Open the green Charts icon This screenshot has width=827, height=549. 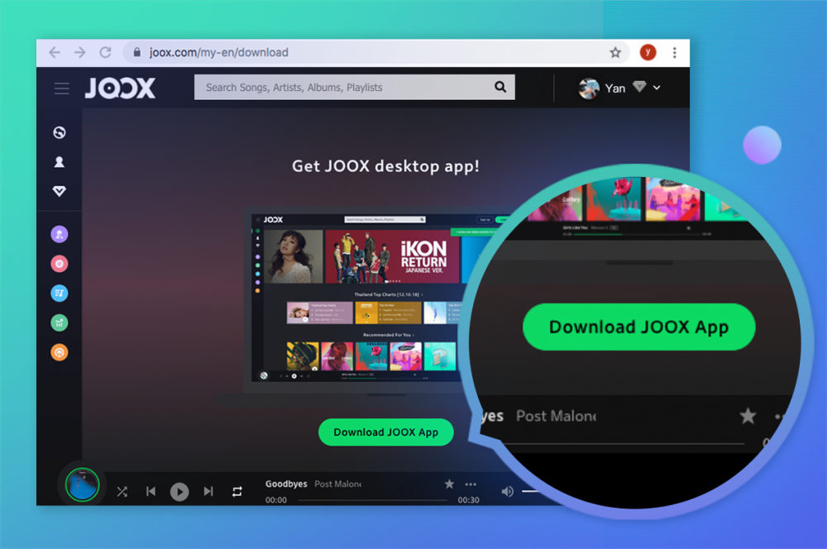coord(60,322)
